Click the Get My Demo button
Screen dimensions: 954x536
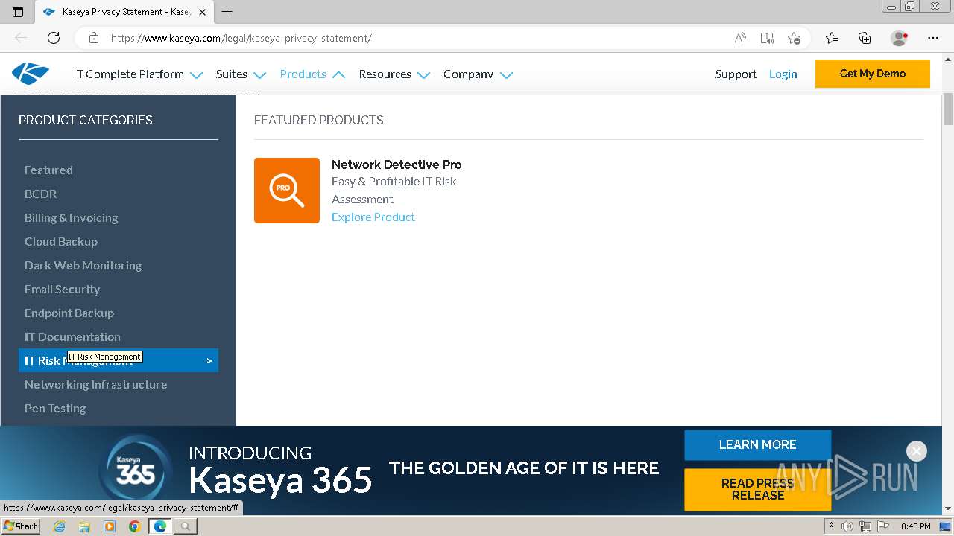coord(873,74)
